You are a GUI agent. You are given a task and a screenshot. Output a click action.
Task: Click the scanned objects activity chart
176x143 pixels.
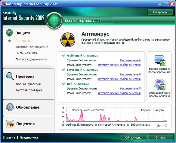pyautogui.click(x=117, y=115)
